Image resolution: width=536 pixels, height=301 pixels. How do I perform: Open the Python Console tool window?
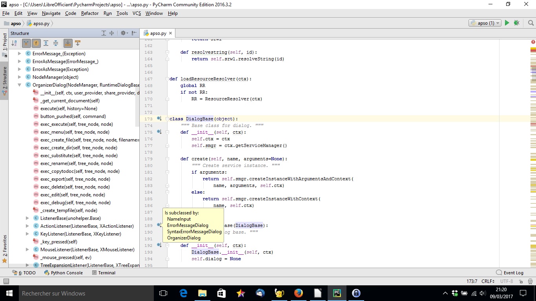64,273
